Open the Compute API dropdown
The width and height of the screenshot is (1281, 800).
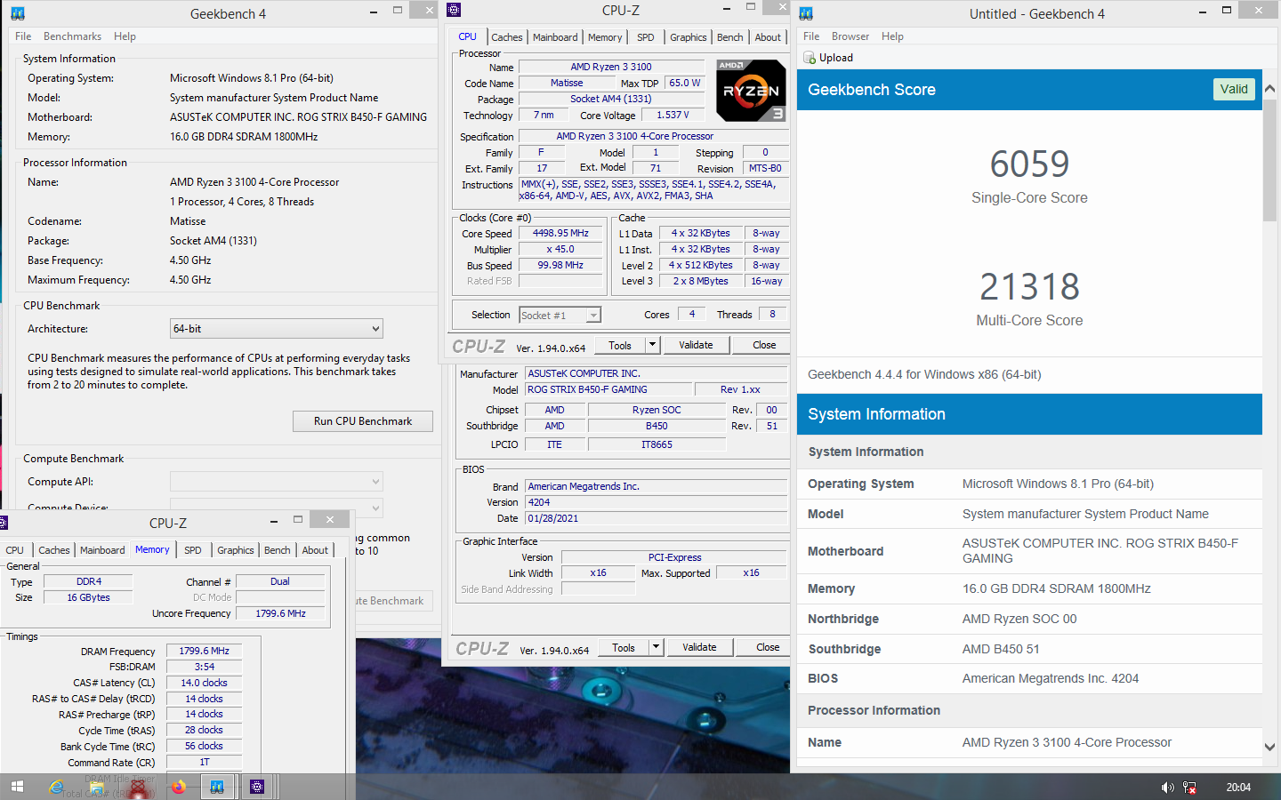pyautogui.click(x=277, y=482)
